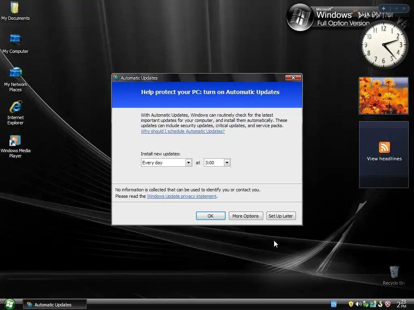Click the More Options button
414x310 pixels.
[245, 216]
